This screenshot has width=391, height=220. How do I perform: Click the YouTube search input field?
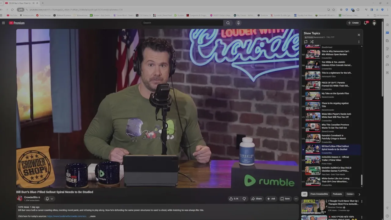click(182, 23)
